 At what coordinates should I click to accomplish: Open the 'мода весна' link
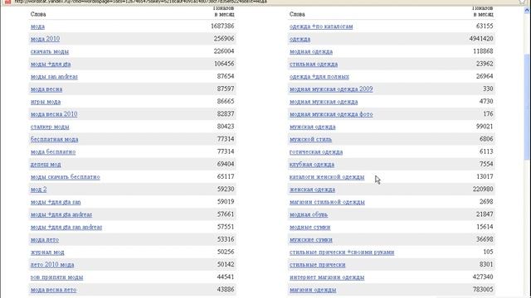(x=46, y=89)
